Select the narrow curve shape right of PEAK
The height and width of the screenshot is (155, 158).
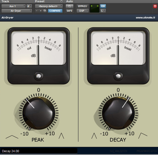pyautogui.click(x=61, y=136)
